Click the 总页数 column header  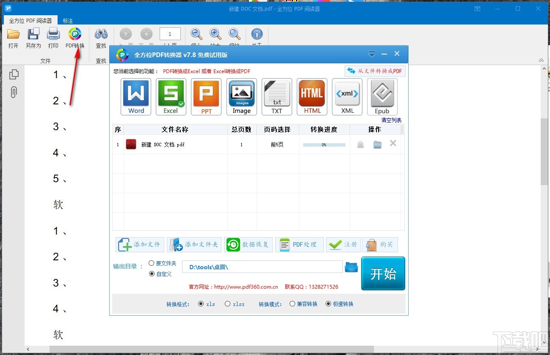[242, 129]
